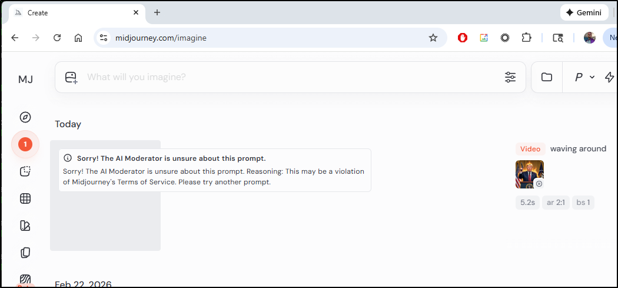Click the add image icon in prompt bar
Viewport: 618px width, 288px height.
point(71,77)
